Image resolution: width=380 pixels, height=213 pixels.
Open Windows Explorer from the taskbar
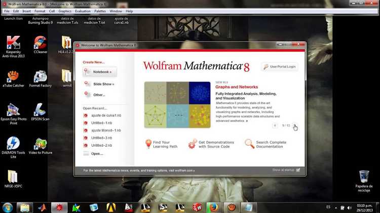tap(25, 207)
